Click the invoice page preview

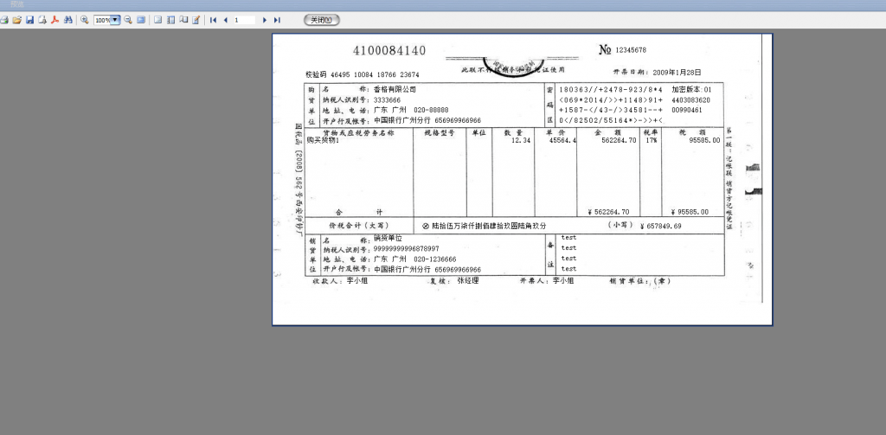[522, 179]
